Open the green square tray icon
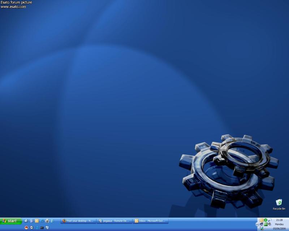The width and height of the screenshot is (289, 231). 266,224
